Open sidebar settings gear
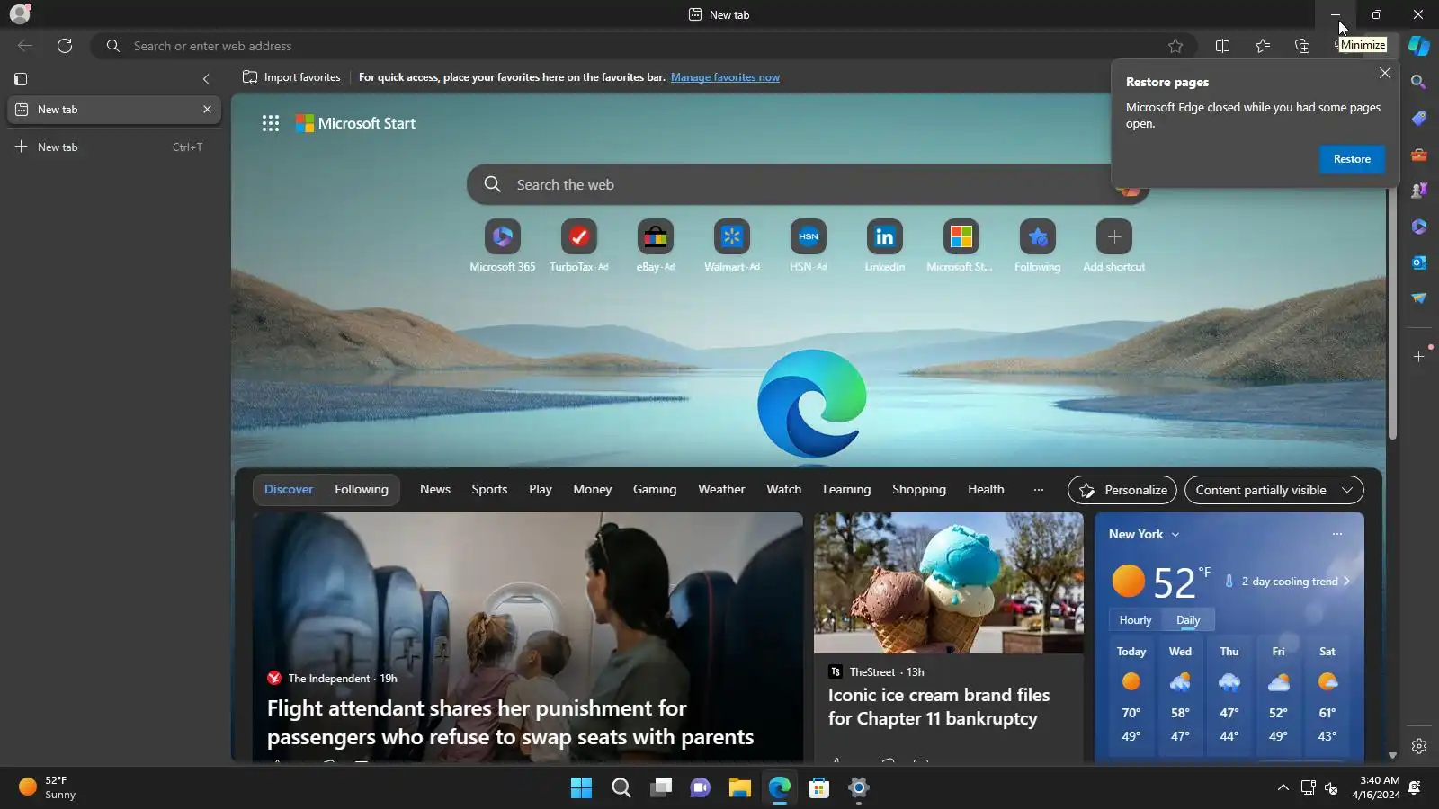 tap(1418, 746)
